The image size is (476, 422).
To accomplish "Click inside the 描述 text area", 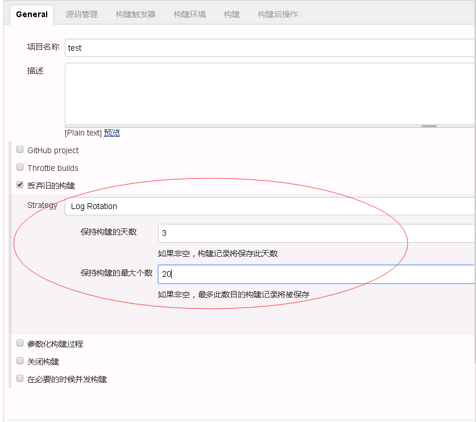I will [270, 93].
